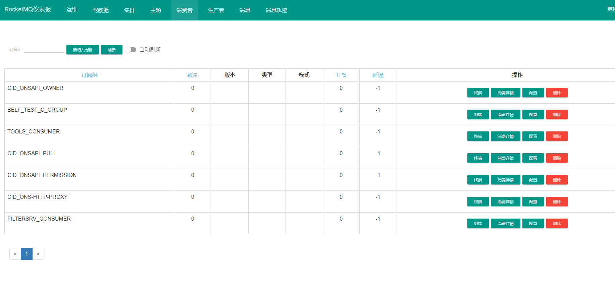Select the CID_ONSAPI_PERMISSION group name
This screenshot has height=290, width=615.
pos(42,175)
